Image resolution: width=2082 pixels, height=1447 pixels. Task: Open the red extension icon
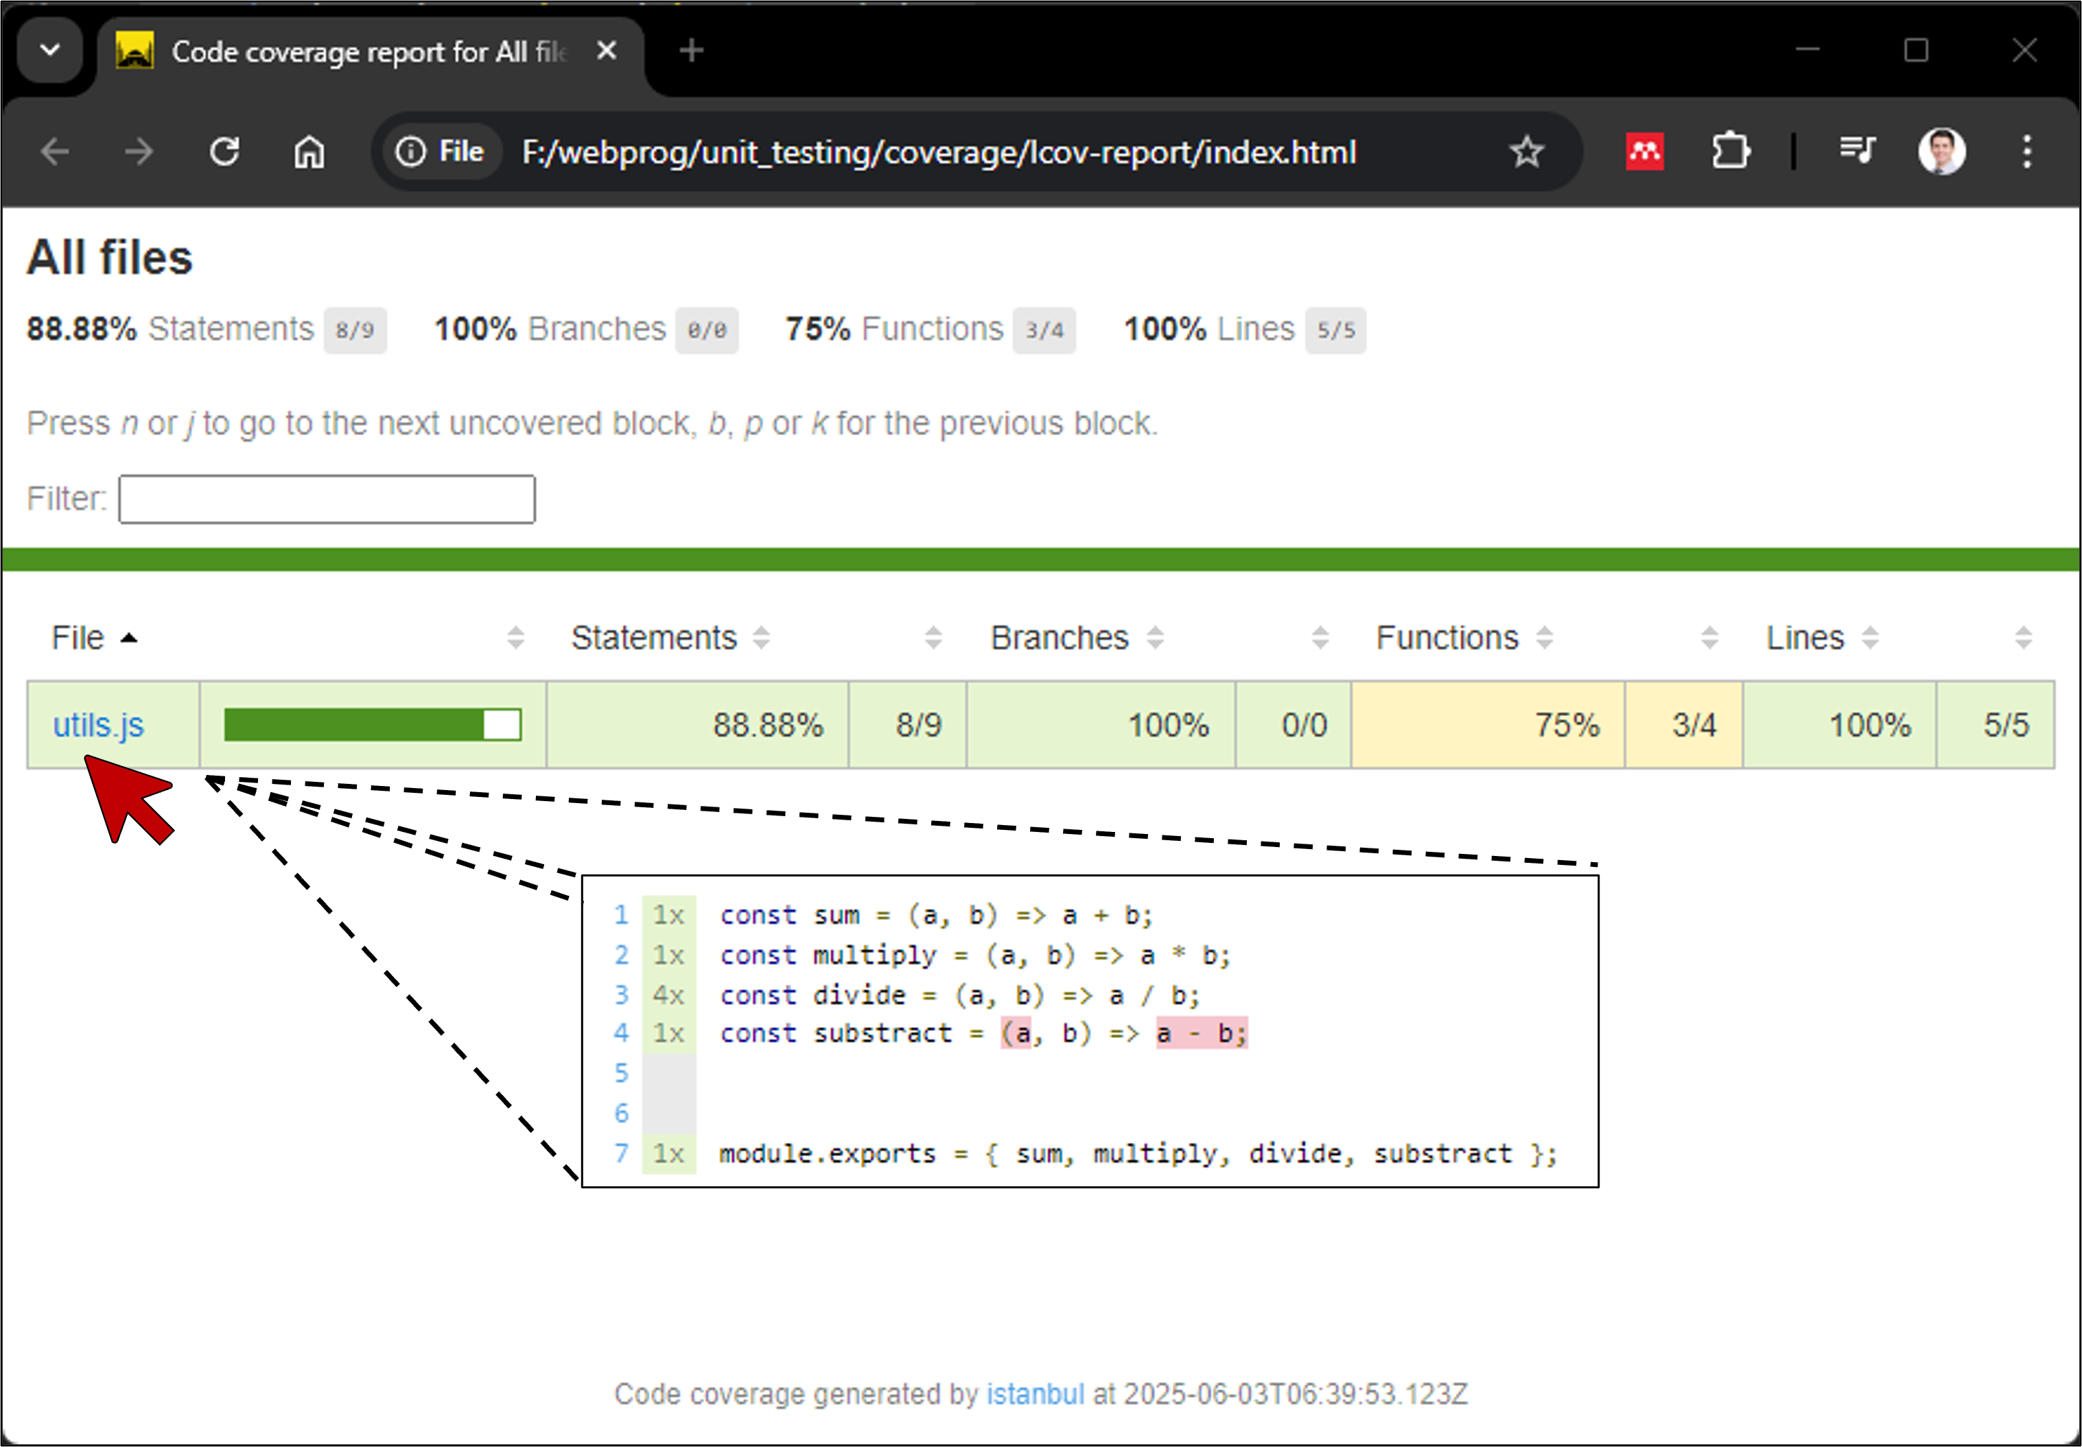pyautogui.click(x=1644, y=152)
